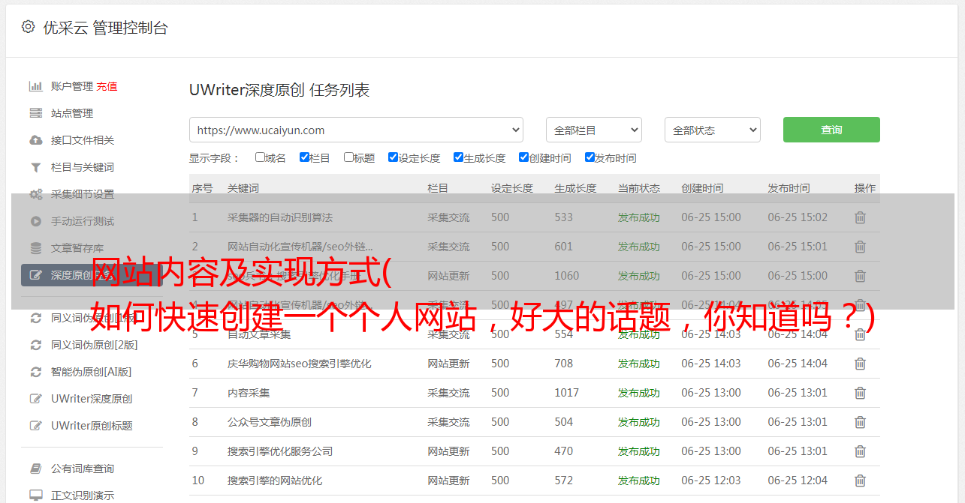Click the red 充值 link
This screenshot has width=965, height=503.
click(x=107, y=86)
